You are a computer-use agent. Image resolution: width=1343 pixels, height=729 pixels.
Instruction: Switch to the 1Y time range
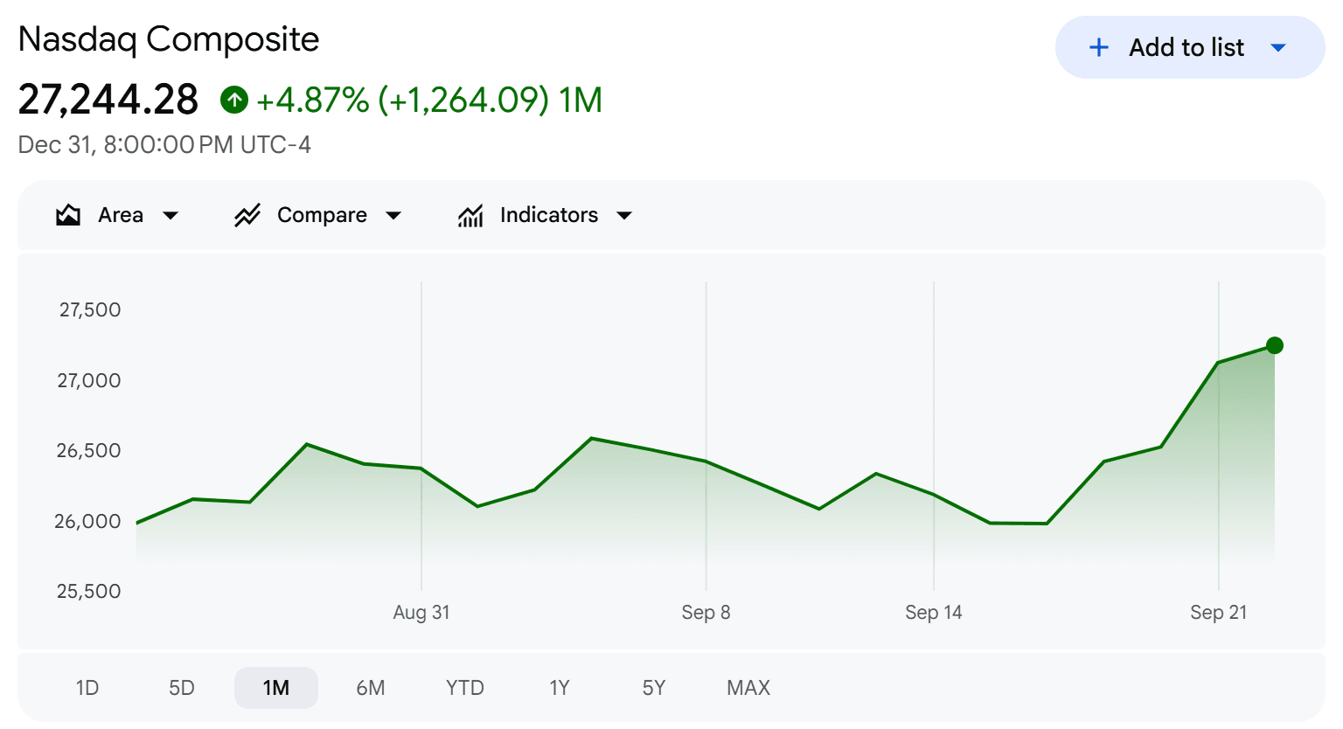[560, 688]
